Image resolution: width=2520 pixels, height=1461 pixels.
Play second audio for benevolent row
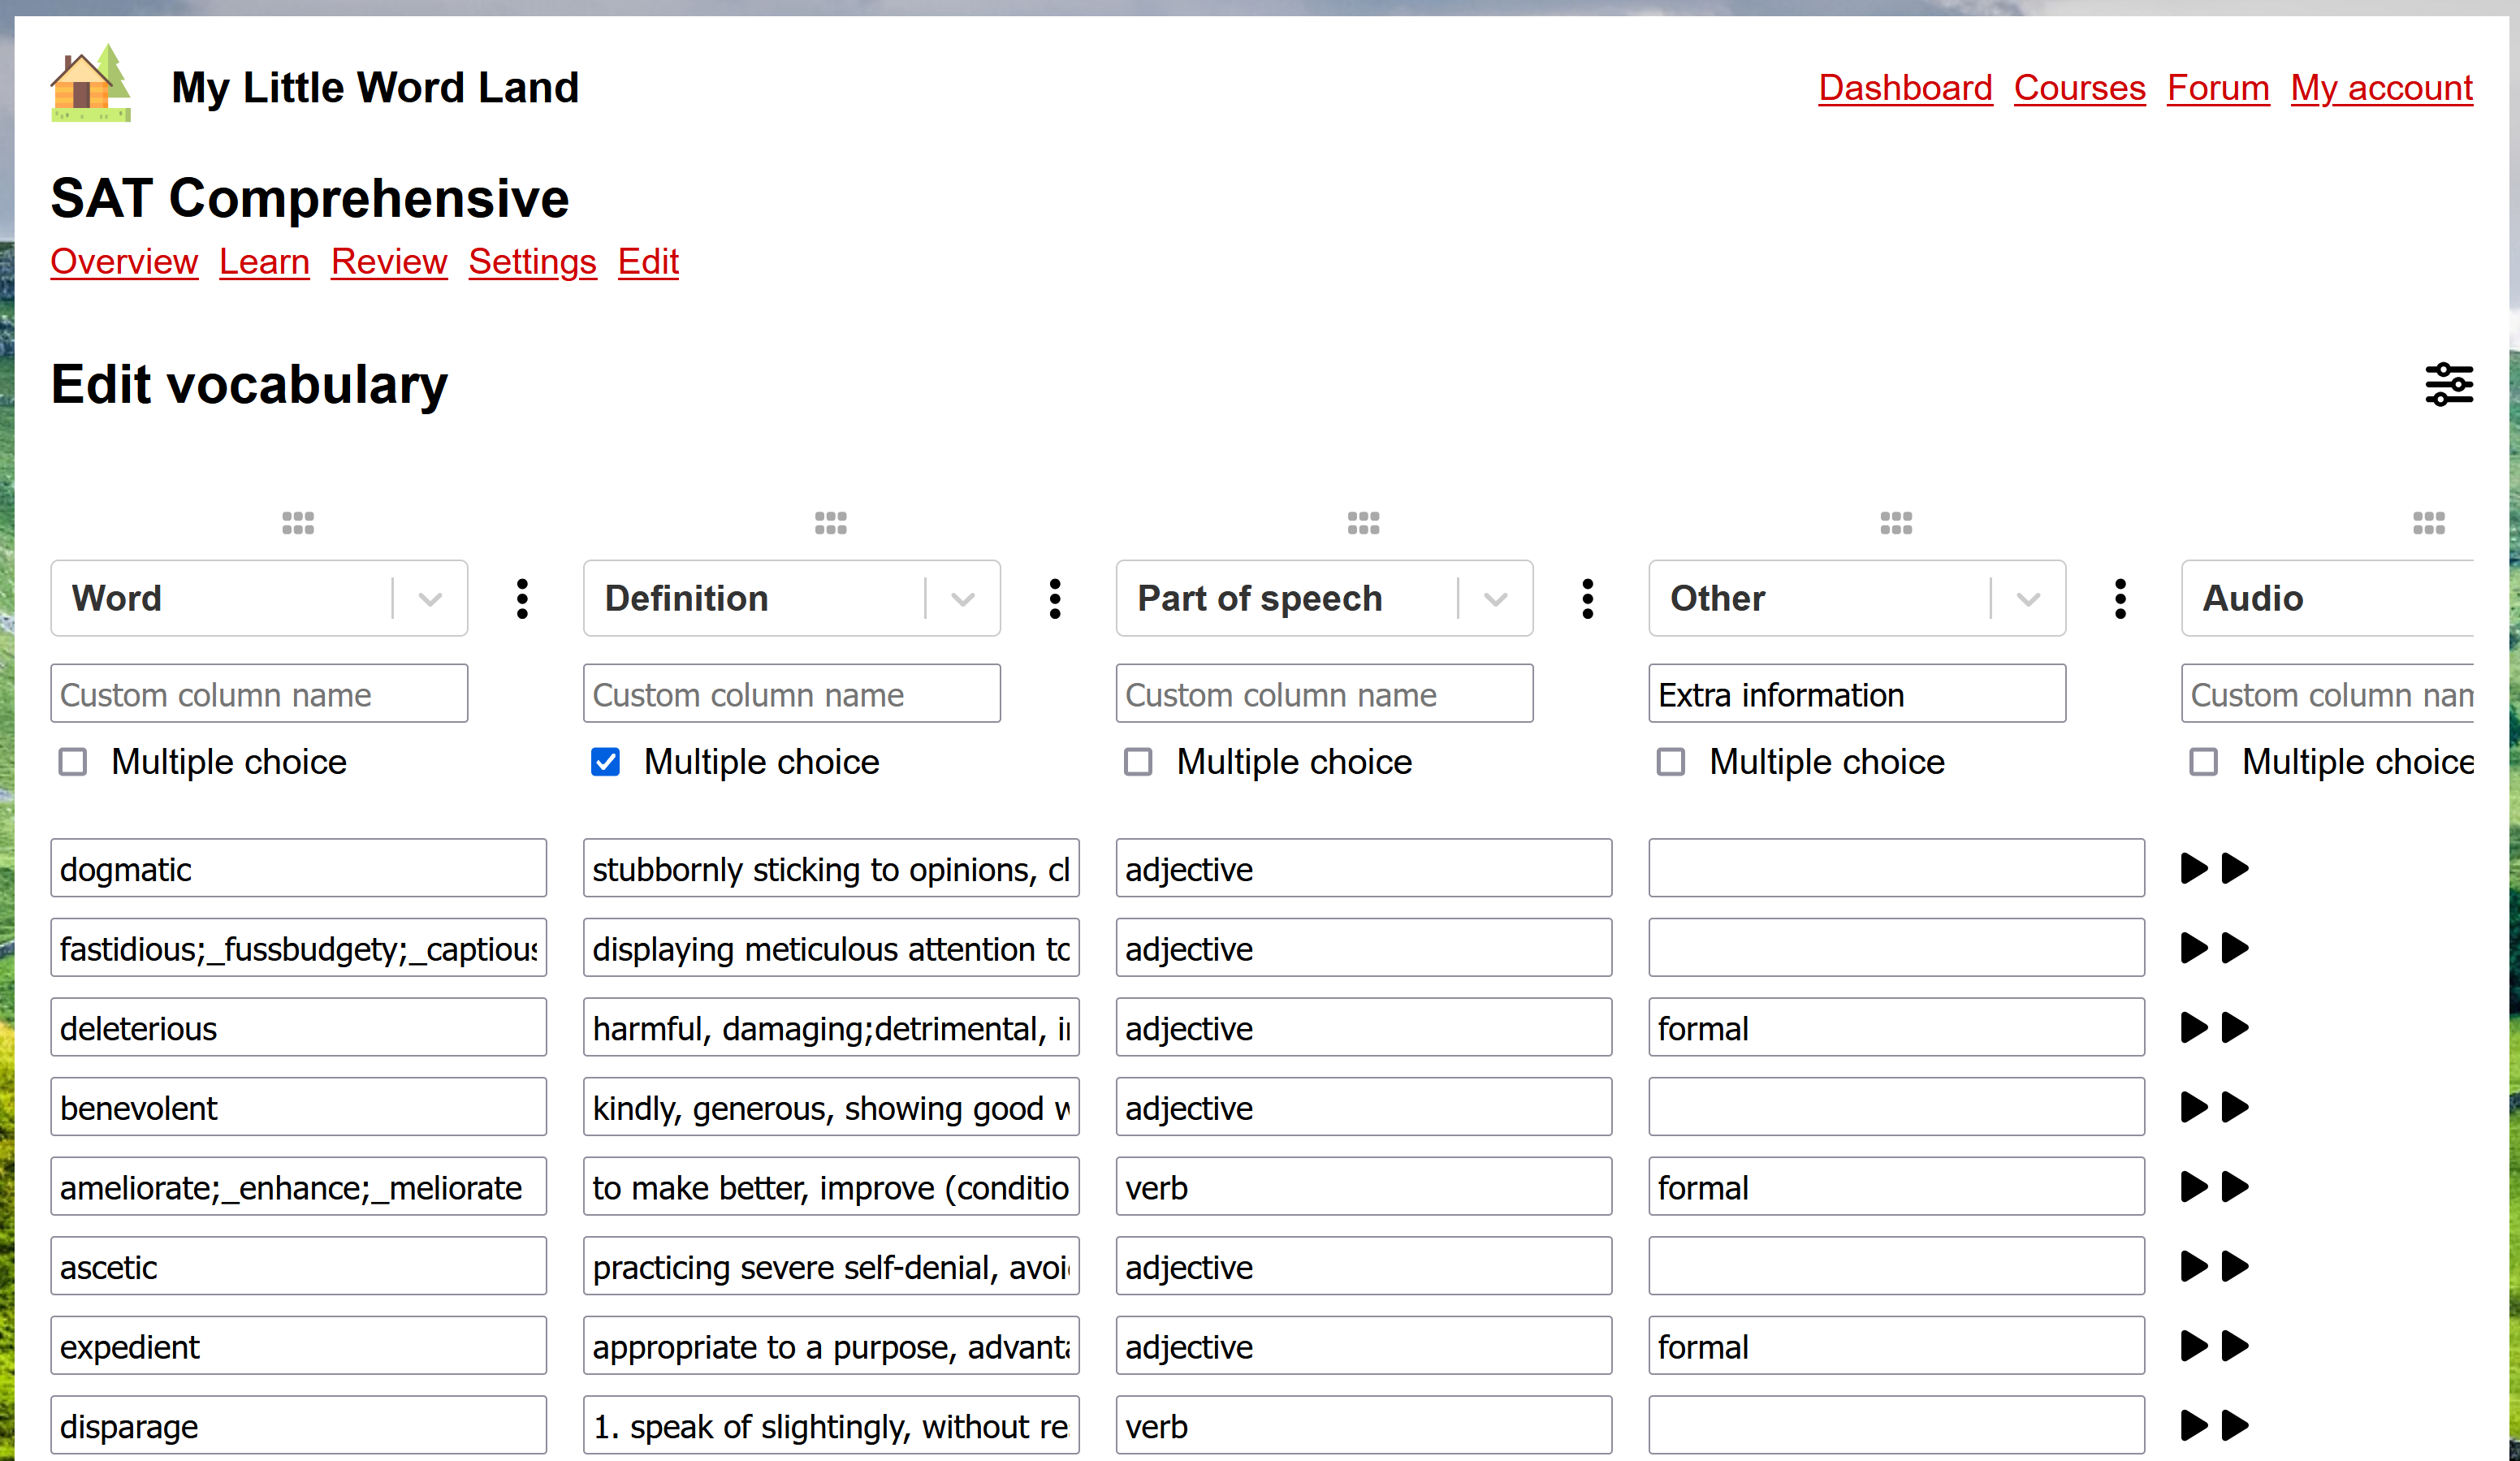tap(2235, 1106)
